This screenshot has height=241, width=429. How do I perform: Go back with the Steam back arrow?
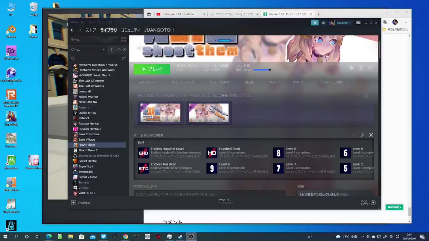click(72, 30)
